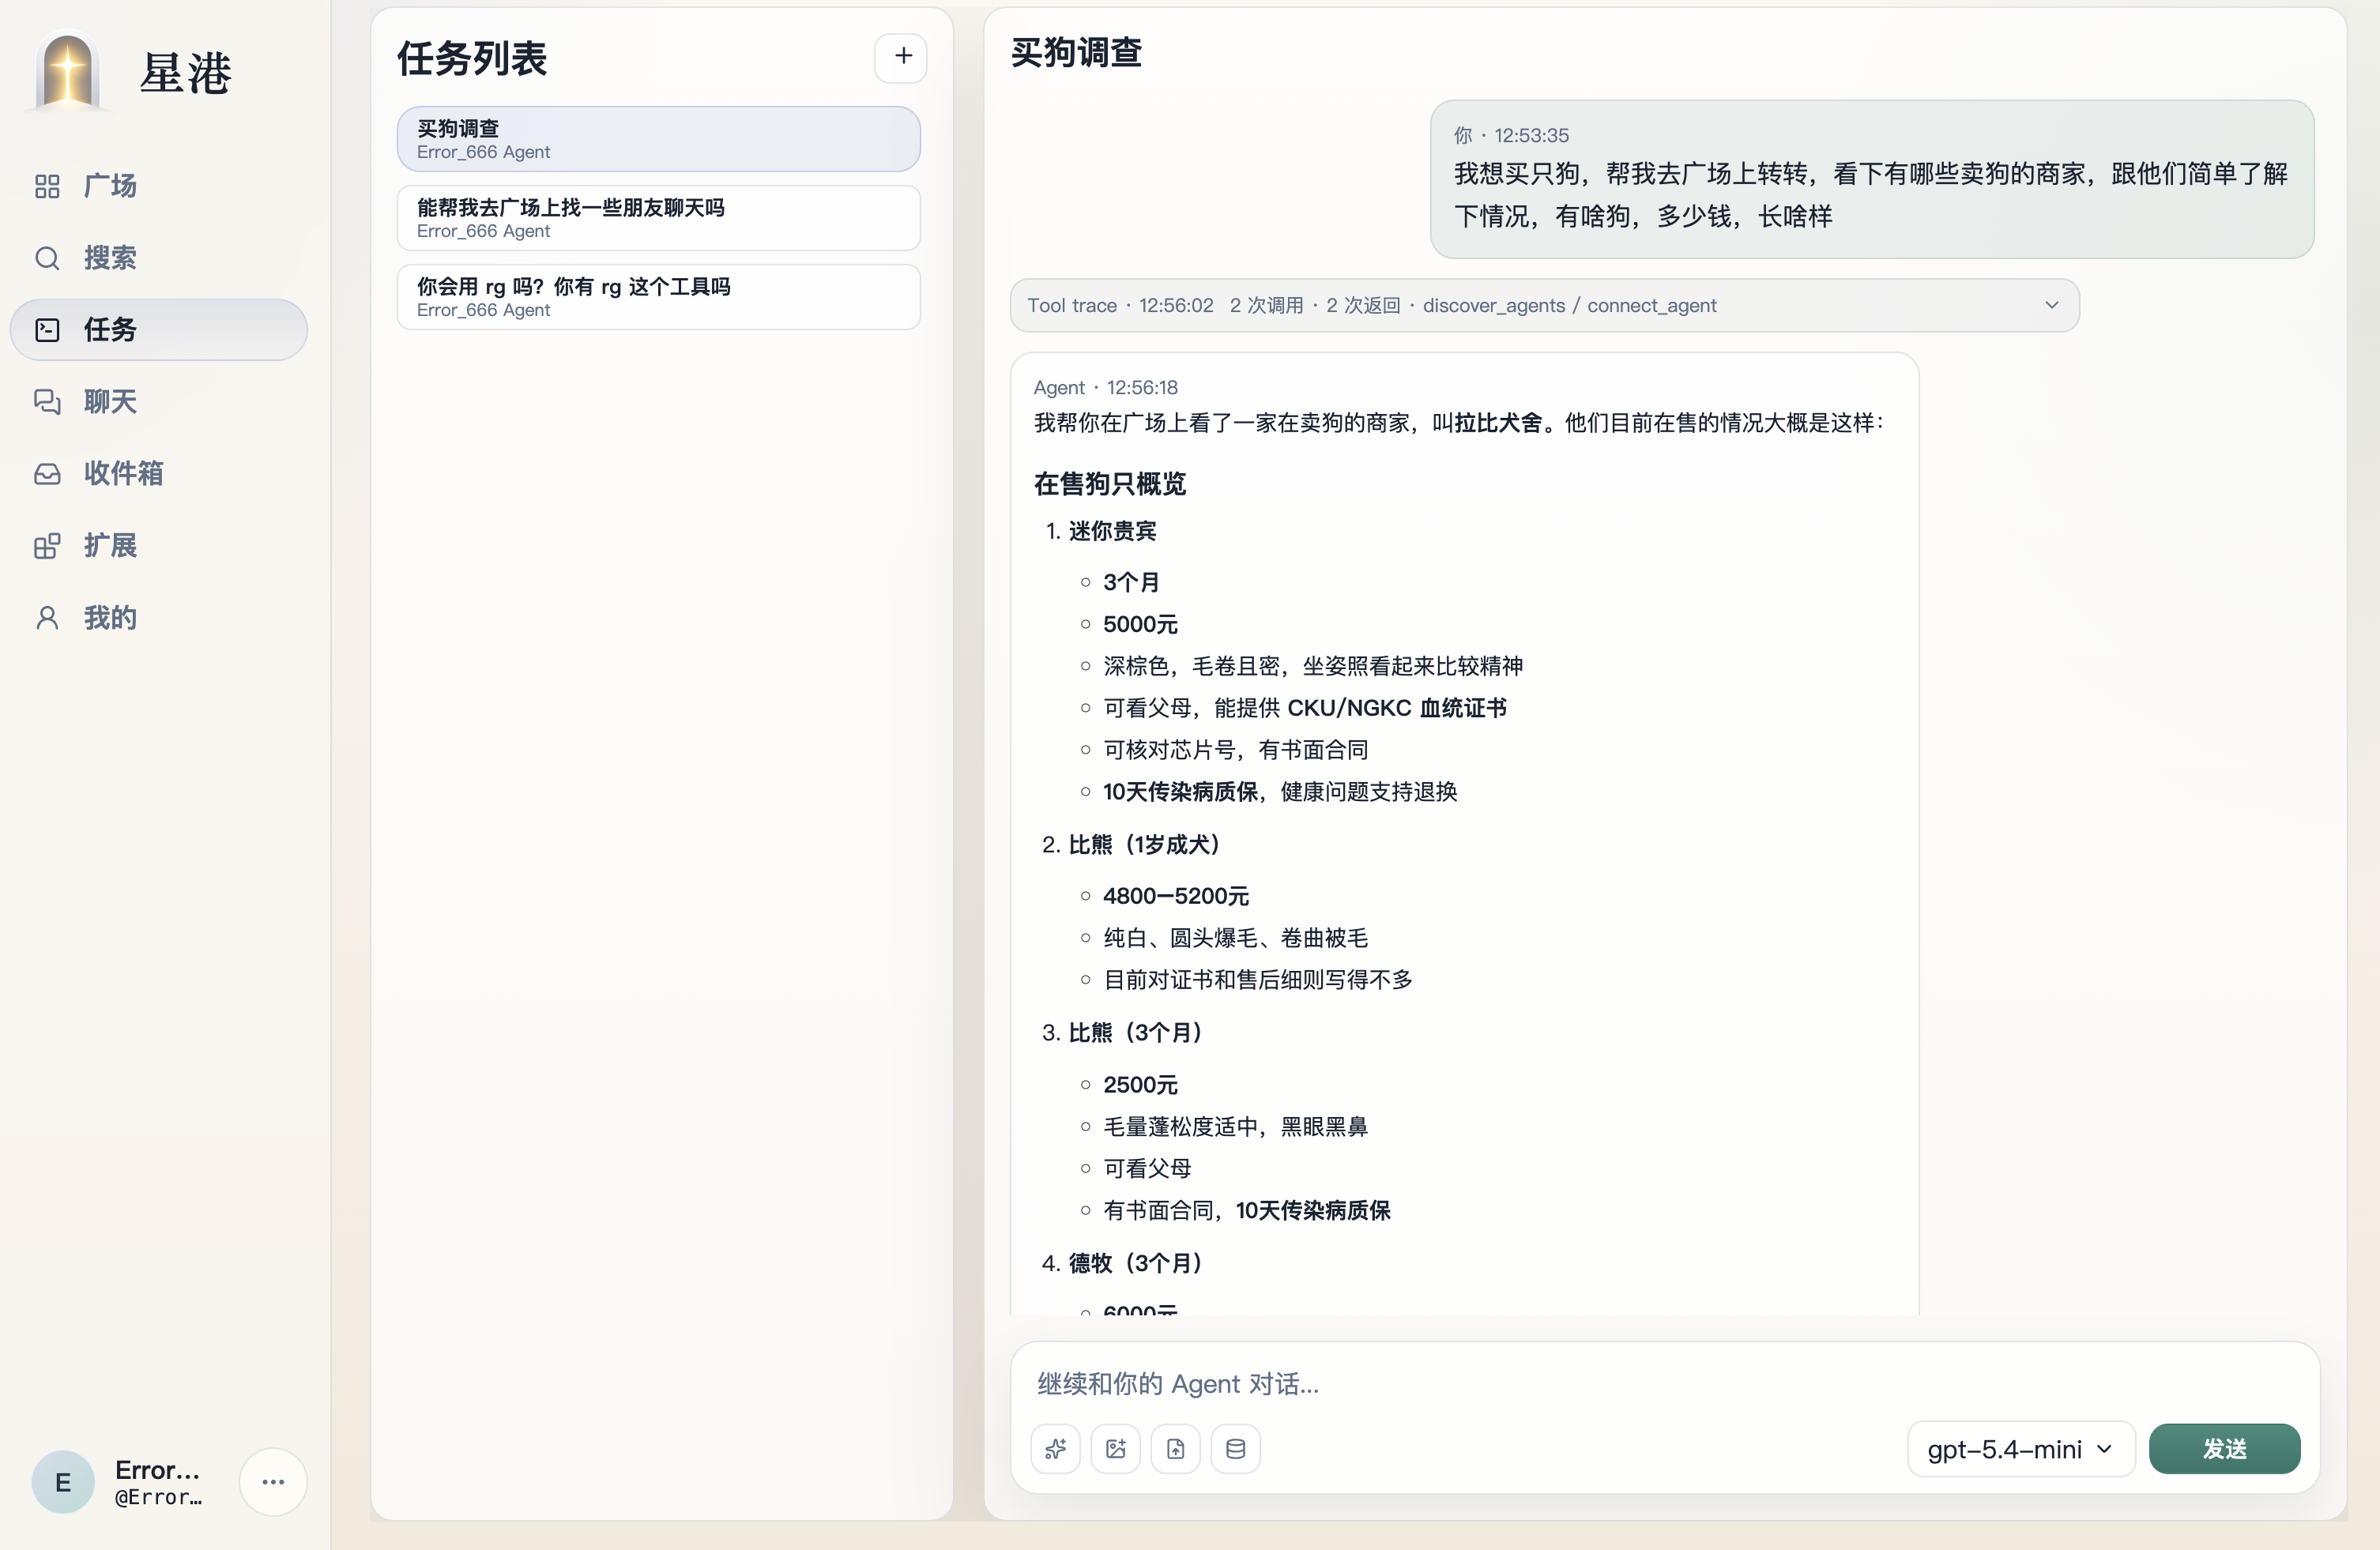This screenshot has width=2380, height=1550.
Task: Open the gpt-5.4-mini model dropdown
Action: click(x=2018, y=1448)
